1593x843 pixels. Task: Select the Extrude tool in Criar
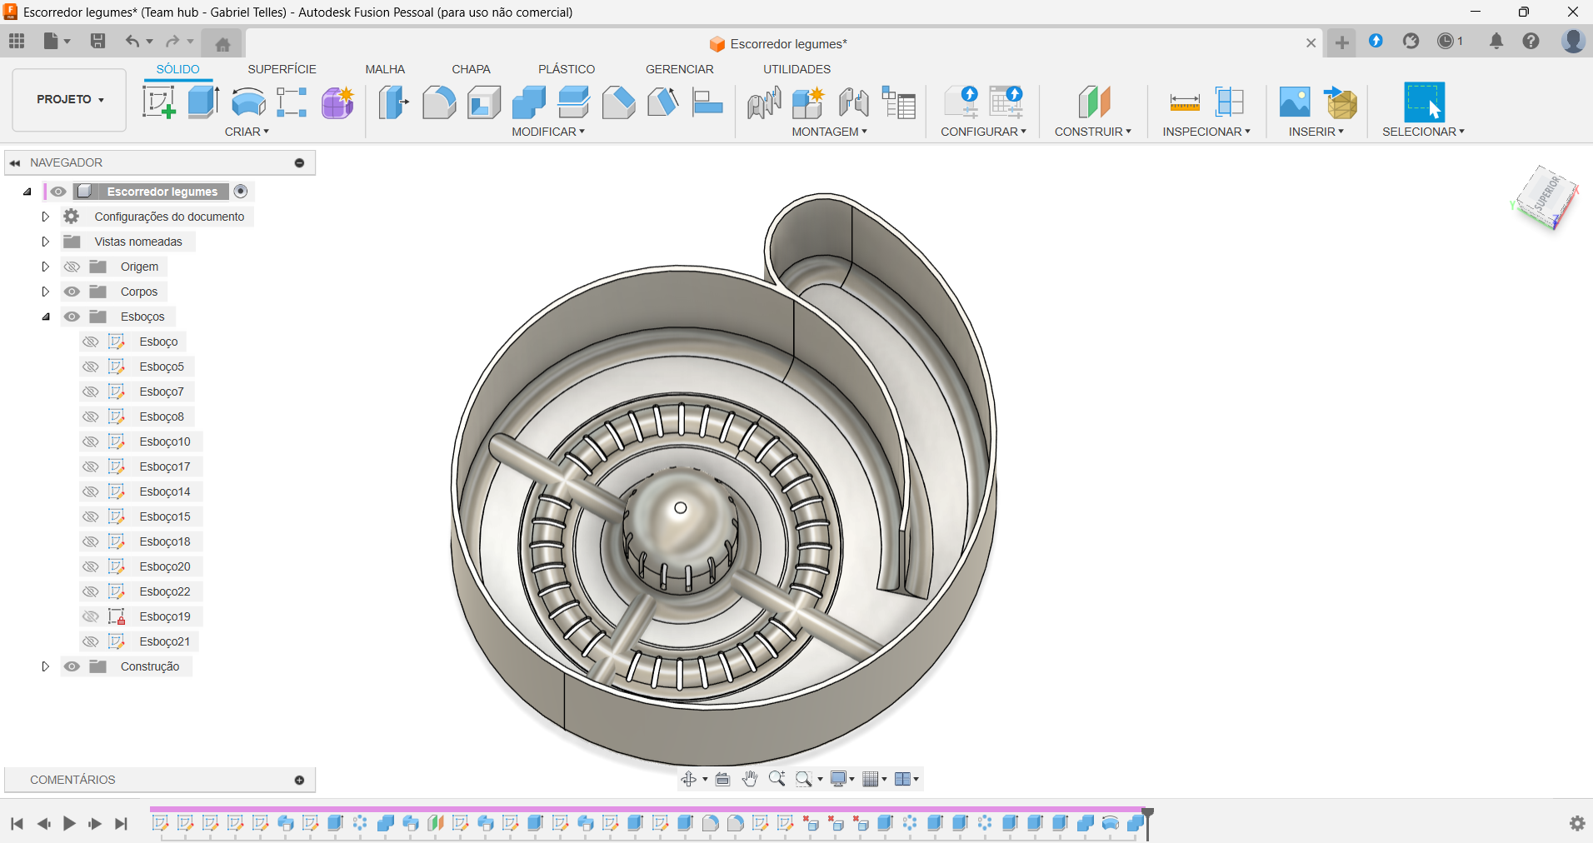(203, 102)
